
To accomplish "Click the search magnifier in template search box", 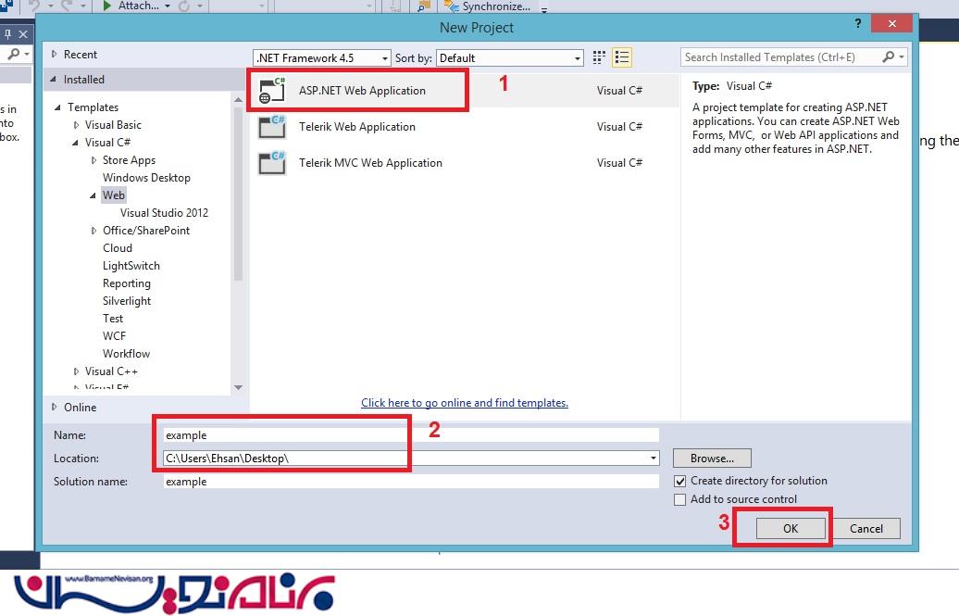I will (888, 57).
